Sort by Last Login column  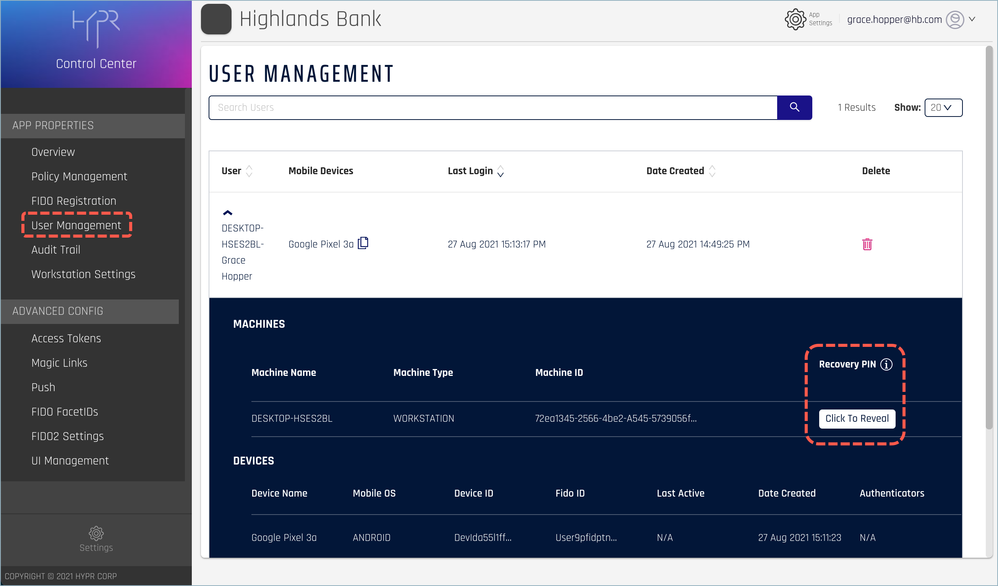[x=500, y=171]
